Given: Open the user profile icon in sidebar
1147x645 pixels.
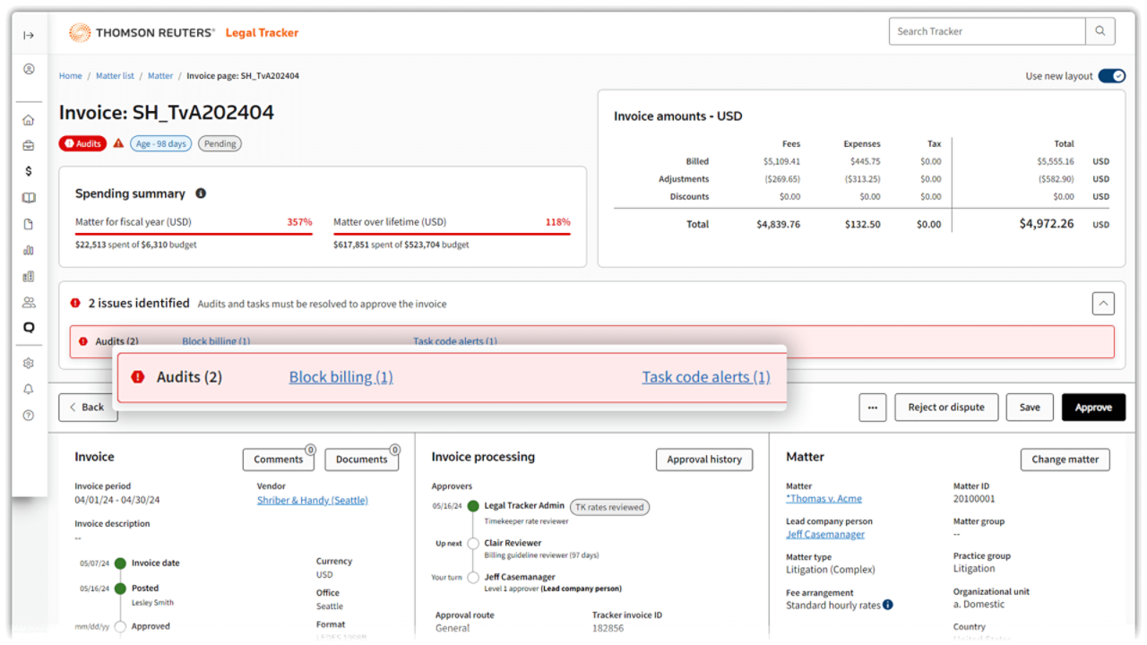Looking at the screenshot, I should point(29,69).
